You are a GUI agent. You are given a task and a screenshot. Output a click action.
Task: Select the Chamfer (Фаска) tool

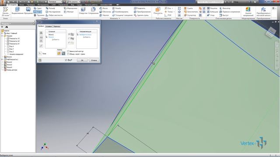click(104, 8)
